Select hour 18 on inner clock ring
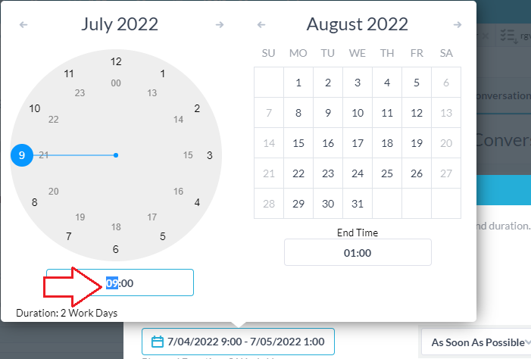Viewport: 531px width, 359px height. (x=116, y=227)
